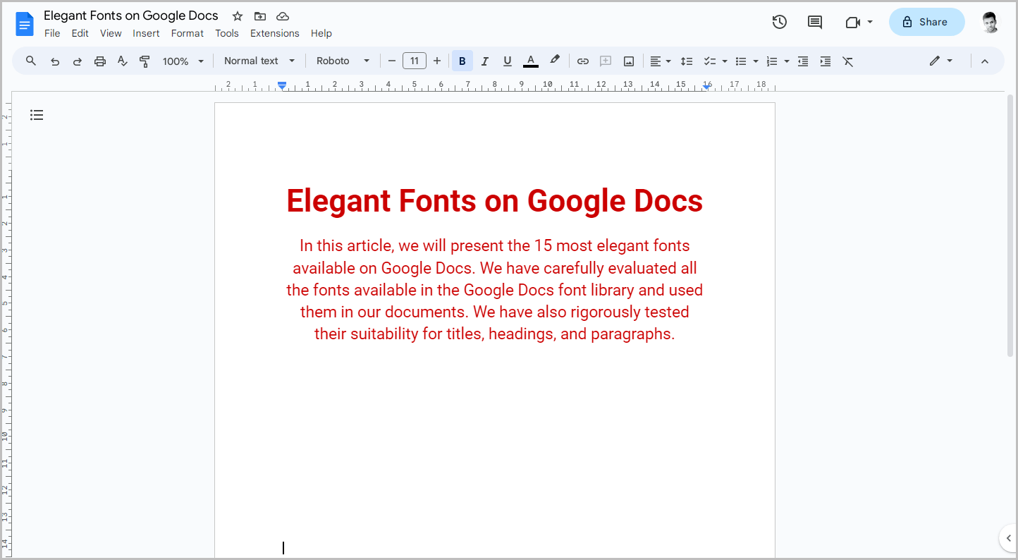The width and height of the screenshot is (1018, 560).
Task: Open the zoom level dropdown
Action: point(182,61)
